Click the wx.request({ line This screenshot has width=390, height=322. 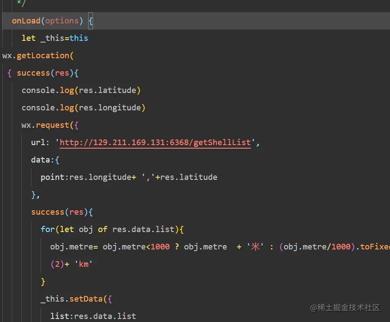pyautogui.click(x=50, y=125)
